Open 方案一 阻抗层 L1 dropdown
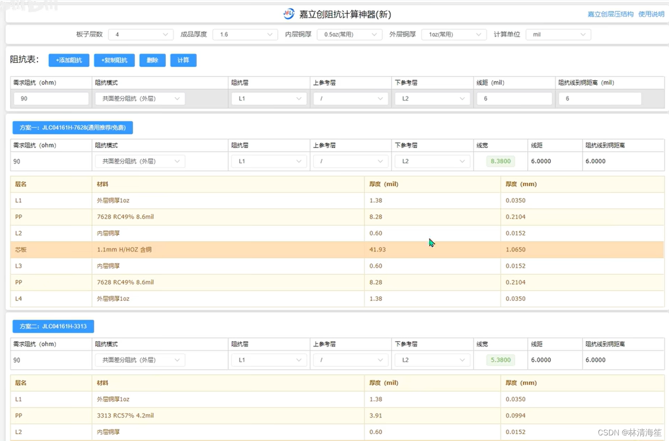 [269, 161]
